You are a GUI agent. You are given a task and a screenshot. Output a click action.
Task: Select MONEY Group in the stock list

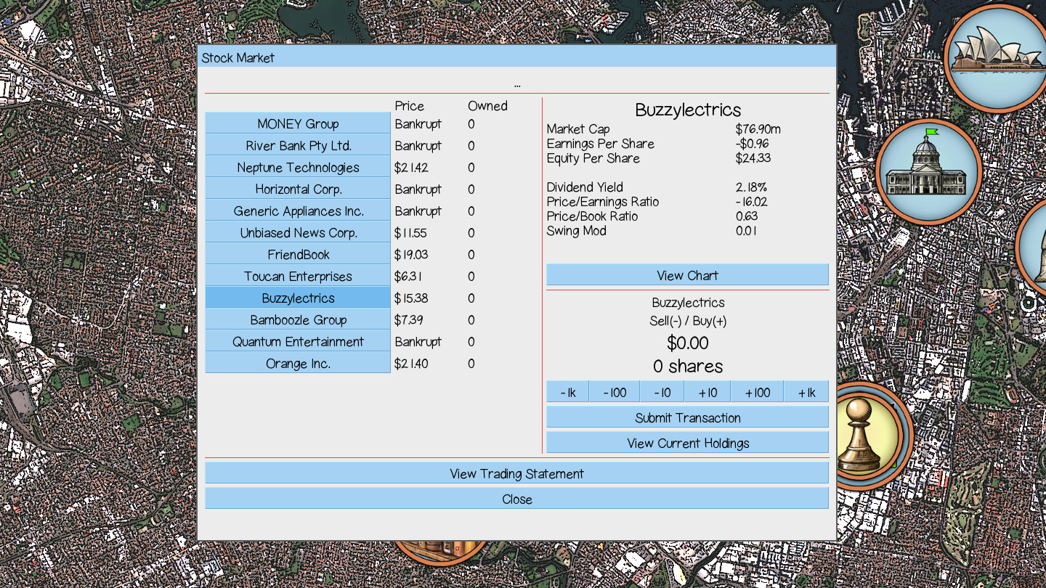297,123
